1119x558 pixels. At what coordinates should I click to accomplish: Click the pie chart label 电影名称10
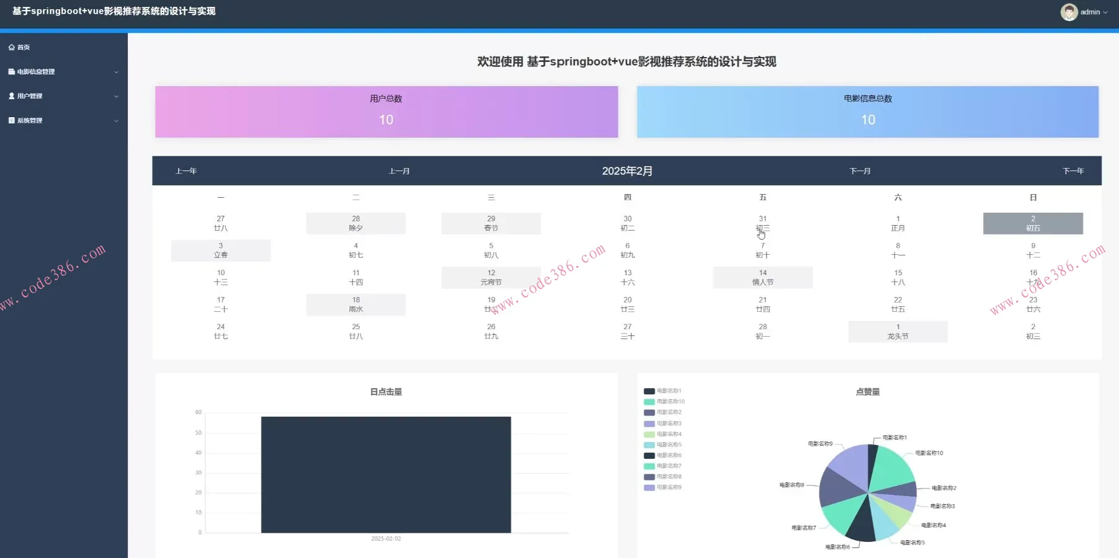(929, 453)
